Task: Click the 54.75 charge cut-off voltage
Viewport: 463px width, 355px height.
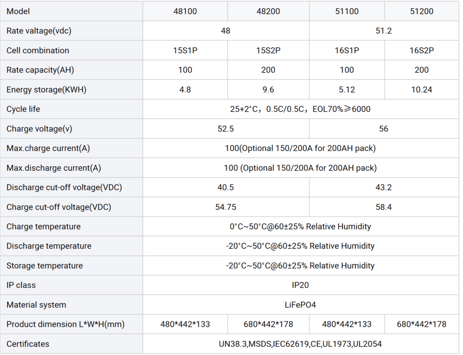Action: (226, 207)
